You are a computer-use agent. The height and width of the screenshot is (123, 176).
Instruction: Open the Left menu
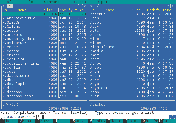9,2
